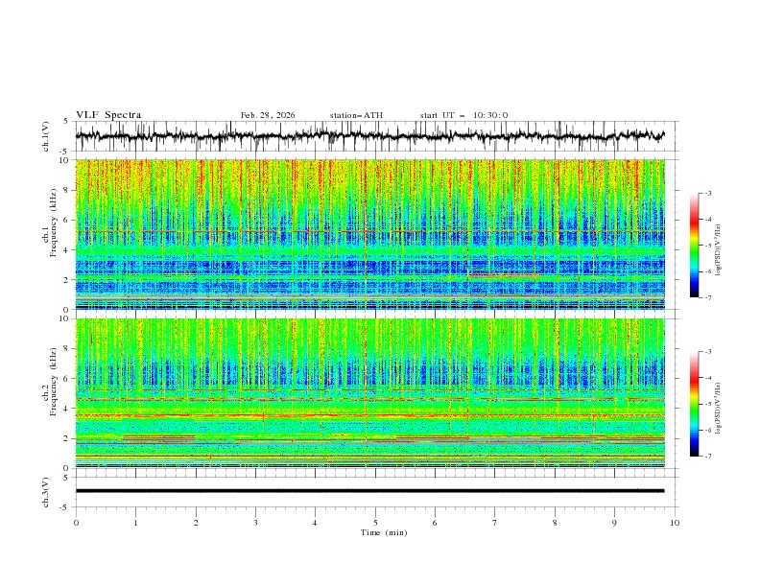Screen dimensions: 760x587
Task: Click the lower colorbar log(PSD) label
Action: [x=718, y=409]
